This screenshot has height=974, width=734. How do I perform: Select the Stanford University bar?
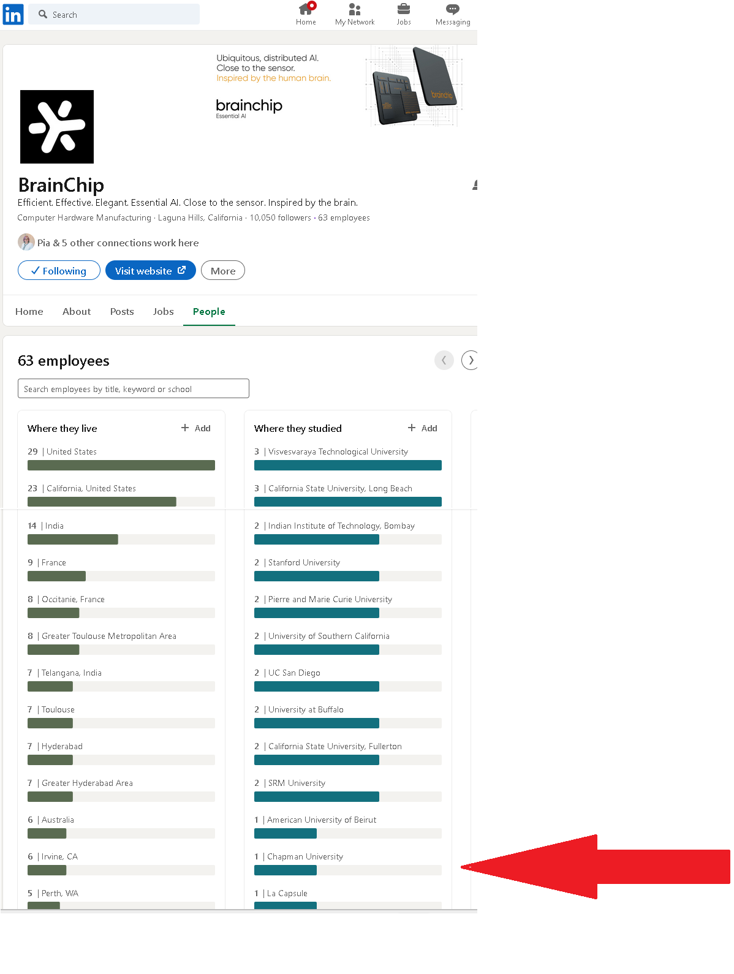pos(348,570)
